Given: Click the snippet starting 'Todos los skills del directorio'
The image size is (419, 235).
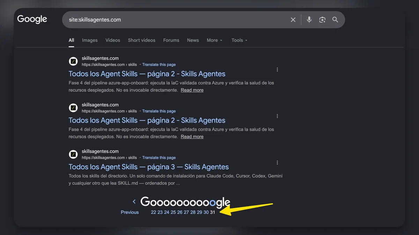Looking at the screenshot, I should pos(176,180).
